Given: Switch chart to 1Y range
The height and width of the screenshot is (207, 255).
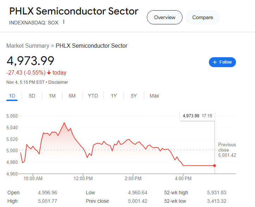Looking at the screenshot, I should (114, 96).
